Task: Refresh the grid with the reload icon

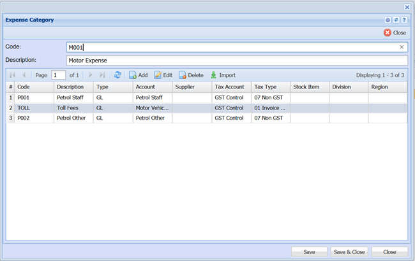Action: click(117, 75)
